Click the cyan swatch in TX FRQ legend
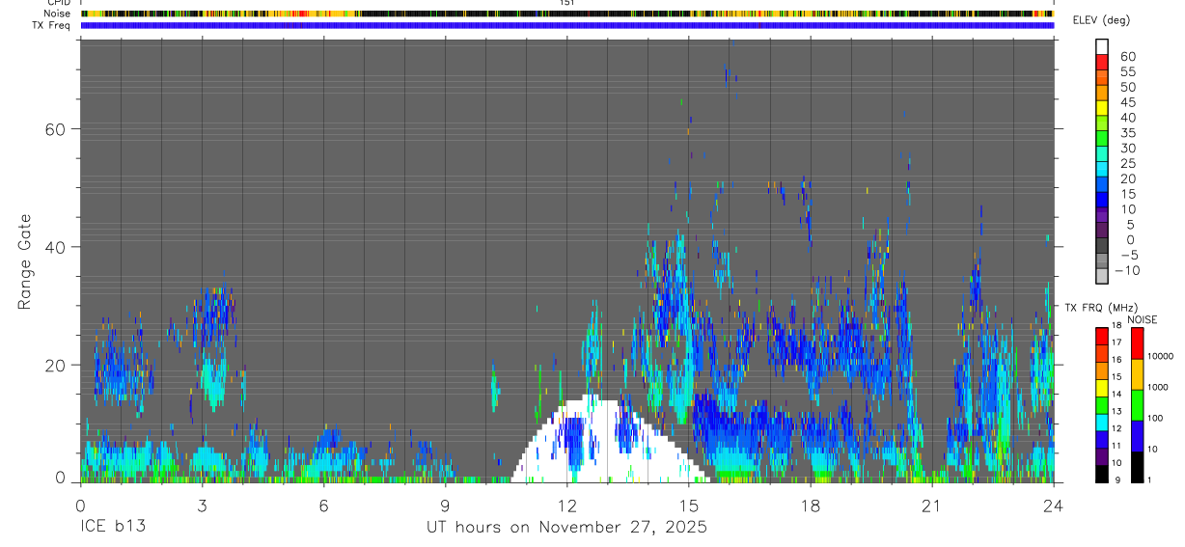The width and height of the screenshot is (1185, 547). pyautogui.click(x=1102, y=423)
